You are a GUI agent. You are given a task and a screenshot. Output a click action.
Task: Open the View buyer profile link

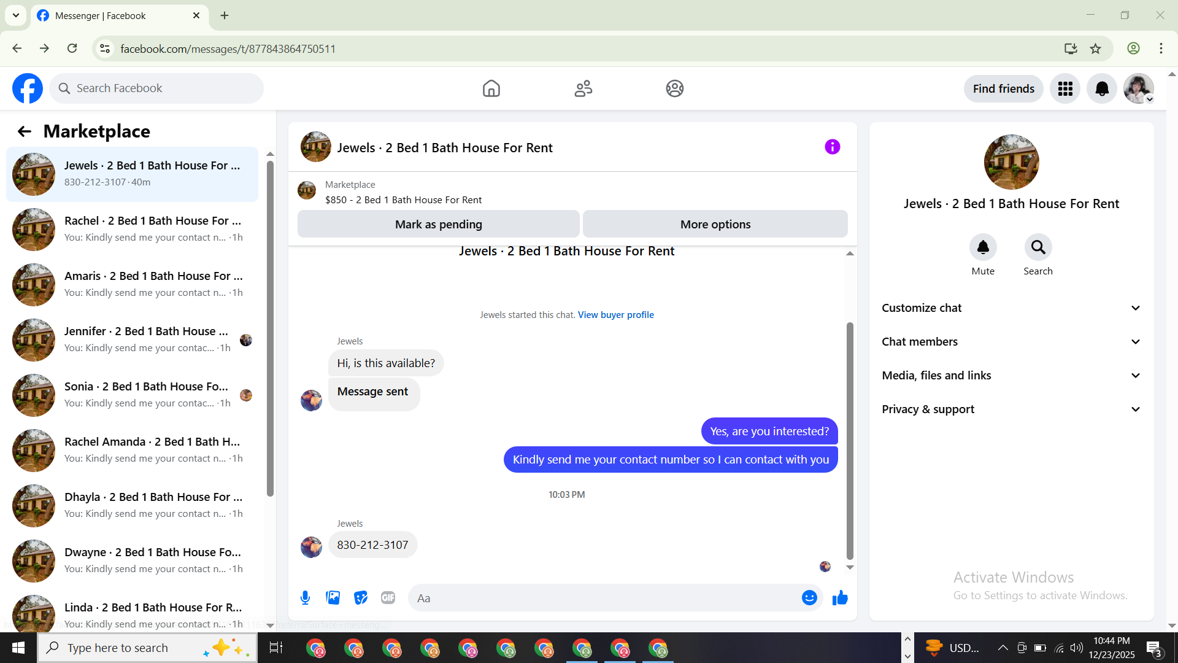(615, 315)
